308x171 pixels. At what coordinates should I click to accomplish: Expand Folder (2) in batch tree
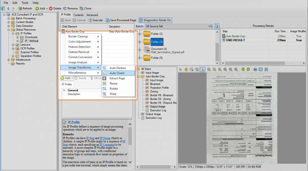140,34
